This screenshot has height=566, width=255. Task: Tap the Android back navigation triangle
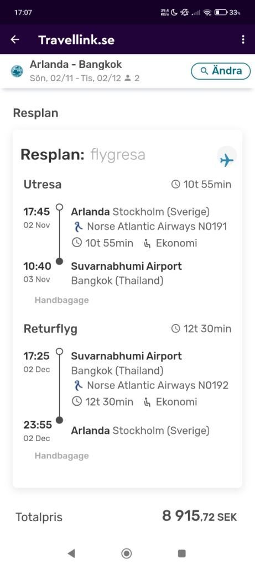point(71,553)
